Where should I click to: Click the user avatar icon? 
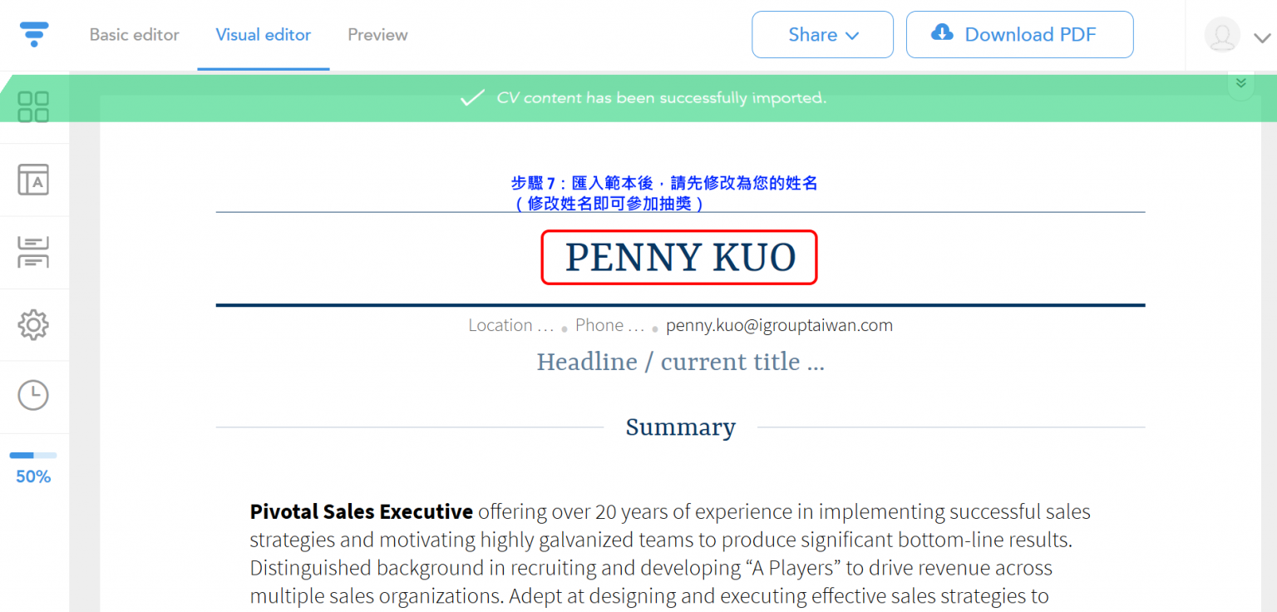pos(1222,35)
